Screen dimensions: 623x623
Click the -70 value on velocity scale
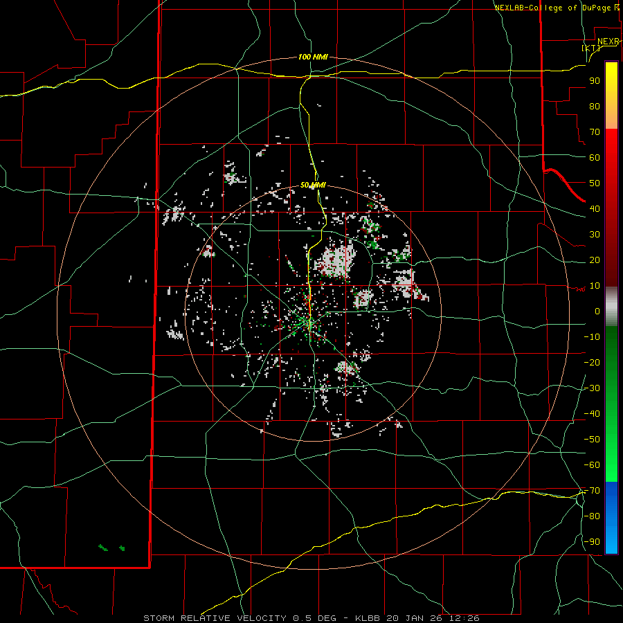592,491
